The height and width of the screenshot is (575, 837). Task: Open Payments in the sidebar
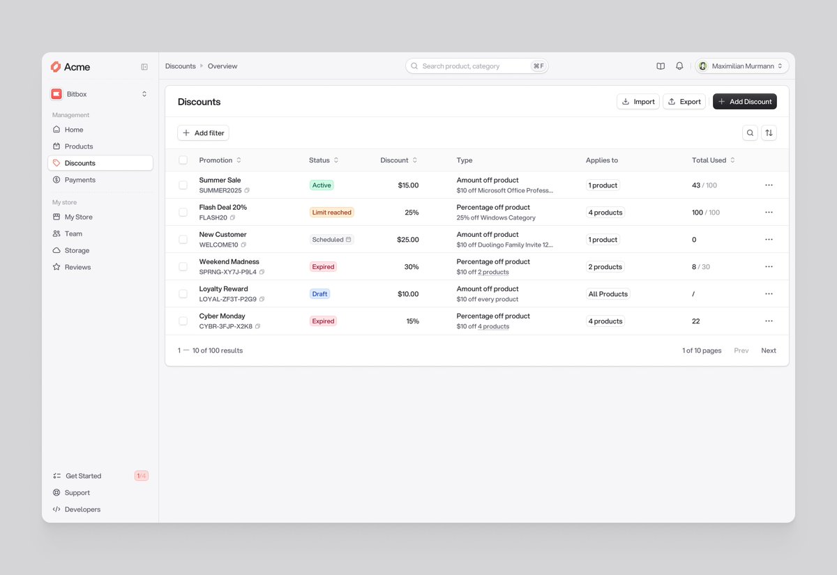(100, 180)
